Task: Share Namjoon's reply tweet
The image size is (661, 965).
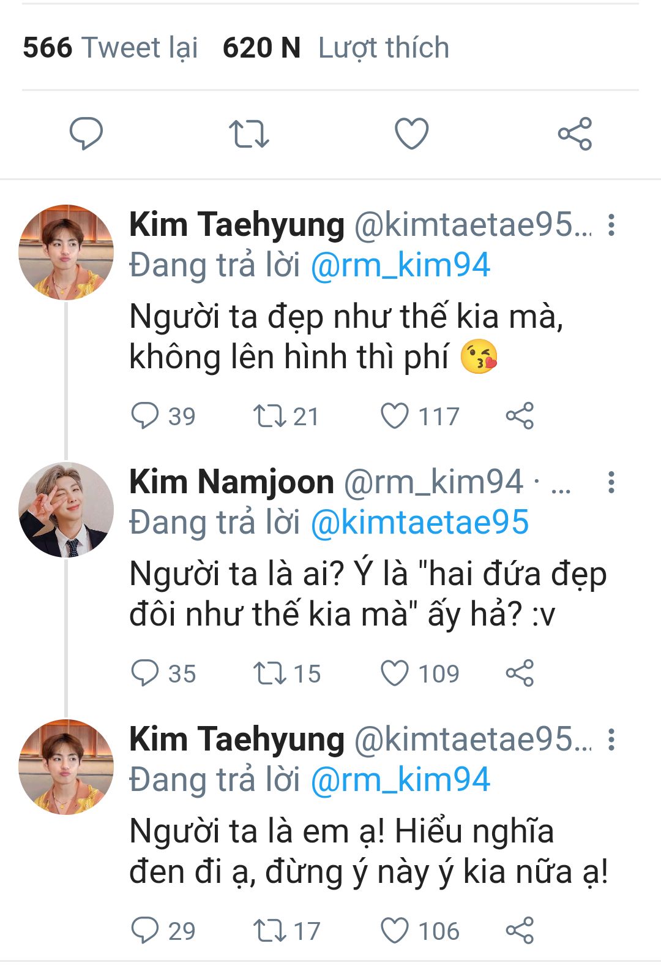Action: coord(520,673)
